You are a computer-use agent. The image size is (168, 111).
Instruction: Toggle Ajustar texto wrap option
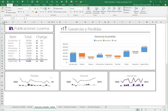coord(59,9)
